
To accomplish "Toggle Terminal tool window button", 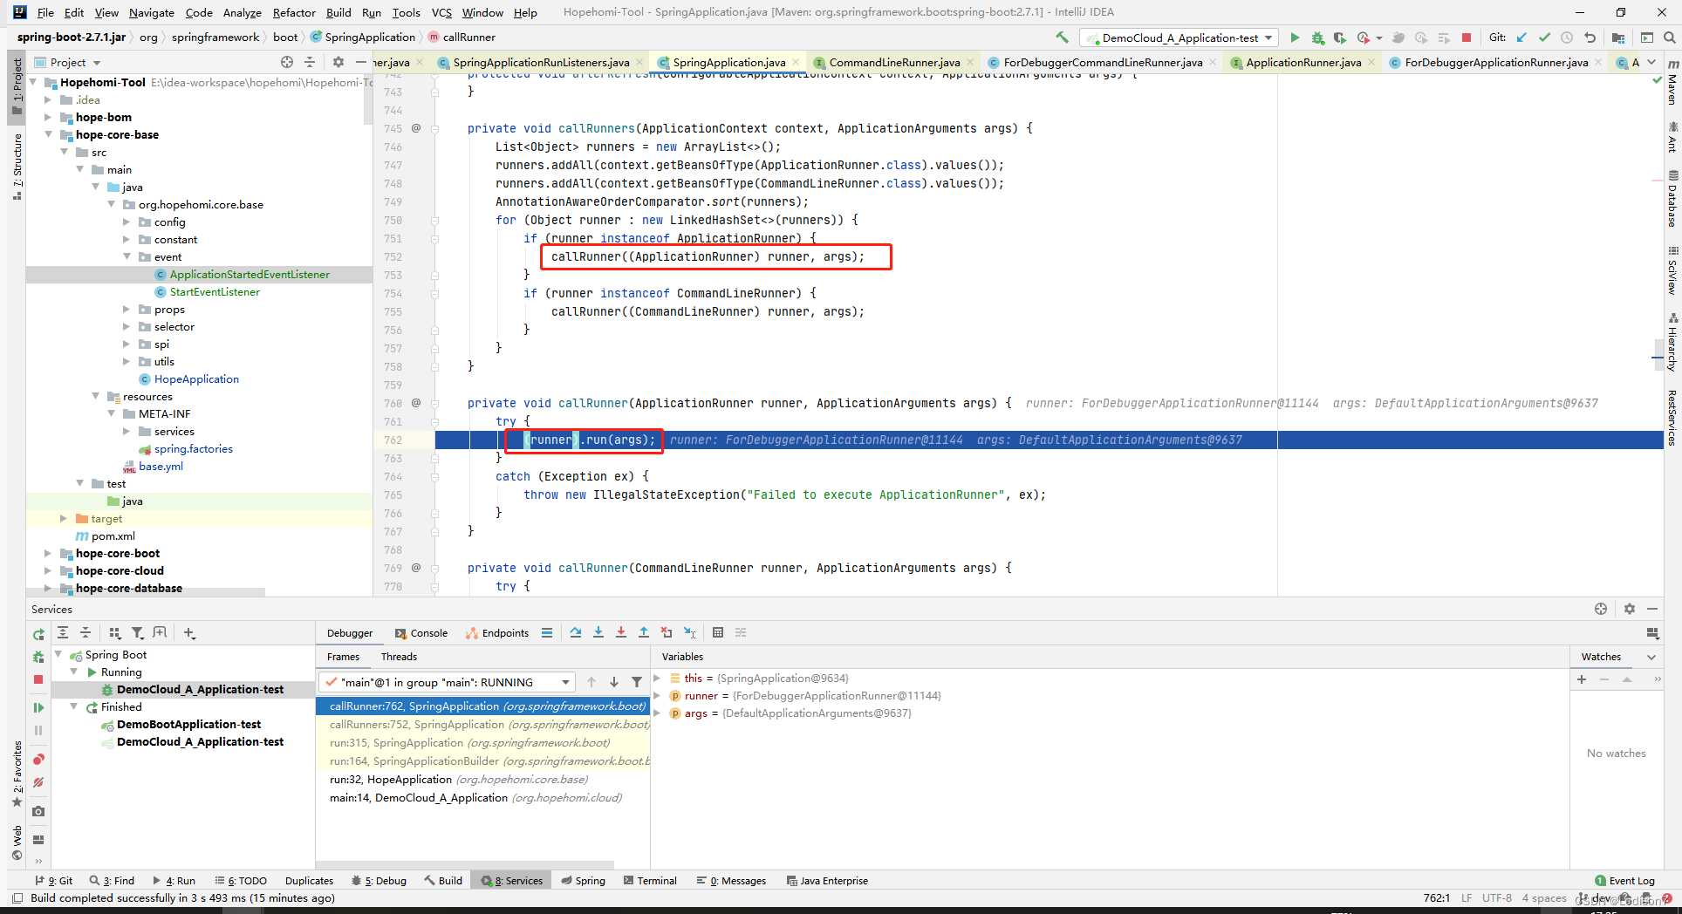I will (x=650, y=881).
